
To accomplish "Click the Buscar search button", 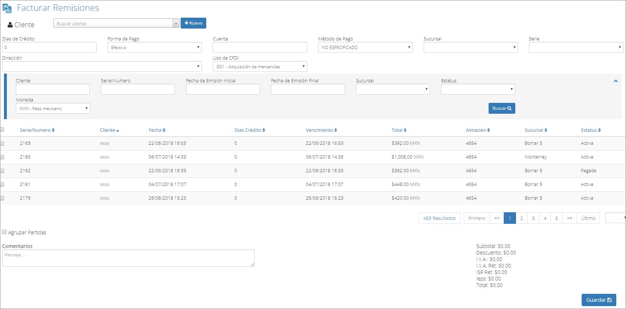I will click(502, 108).
